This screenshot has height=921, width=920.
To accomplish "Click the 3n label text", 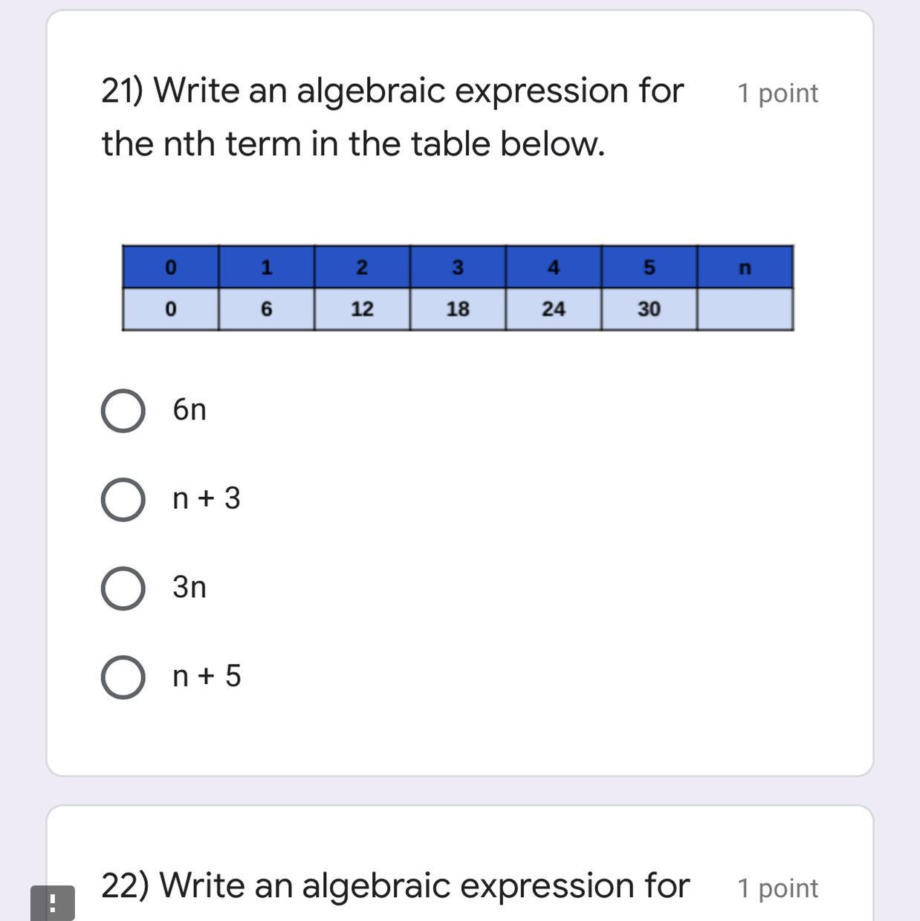I will 189,588.
